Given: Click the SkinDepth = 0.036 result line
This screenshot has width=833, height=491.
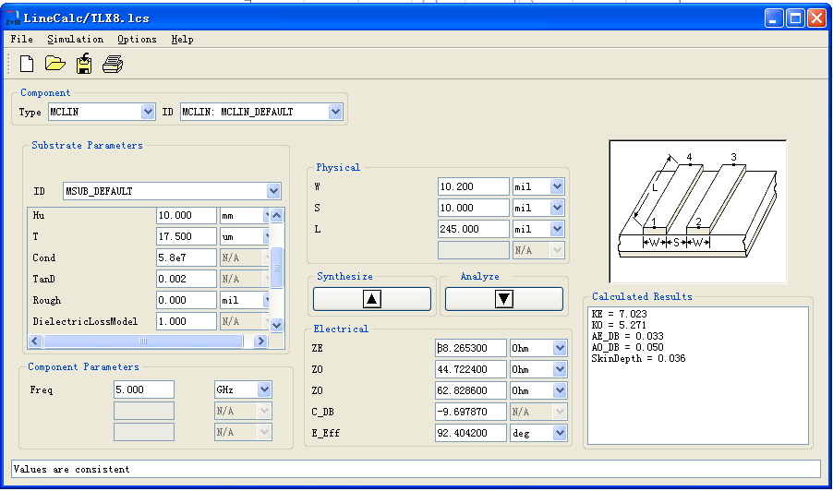Looking at the screenshot, I should (638, 358).
